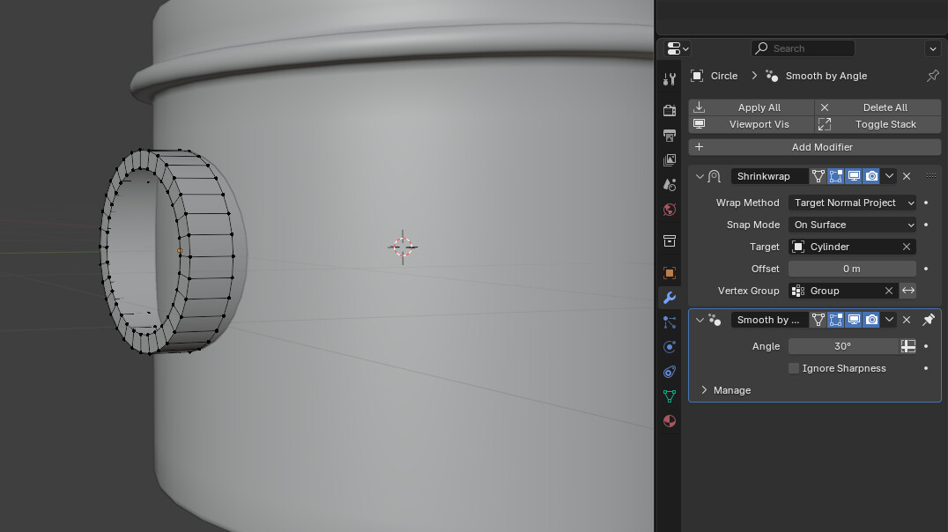The height and width of the screenshot is (532, 948).
Task: Clear the vertex group named Group
Action: (x=889, y=291)
